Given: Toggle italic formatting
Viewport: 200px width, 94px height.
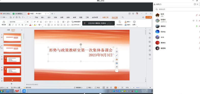Looking at the screenshot, I should [x=13, y=25].
